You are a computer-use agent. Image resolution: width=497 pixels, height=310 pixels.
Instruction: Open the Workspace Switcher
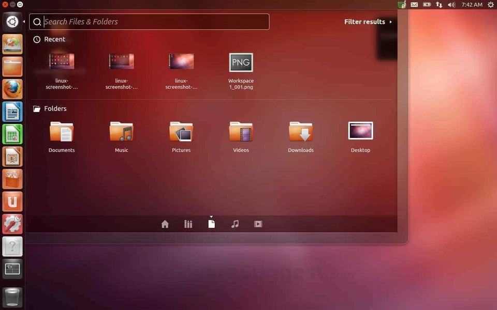point(12,269)
